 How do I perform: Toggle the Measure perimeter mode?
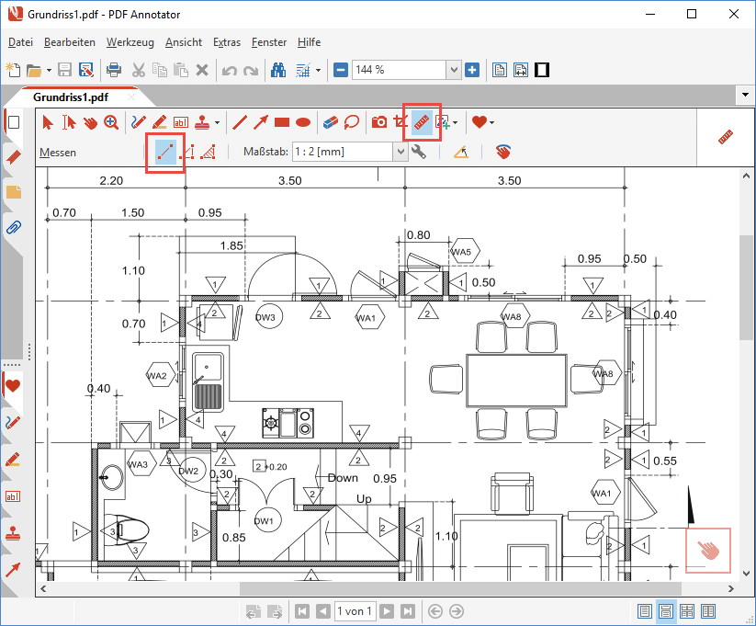click(187, 153)
